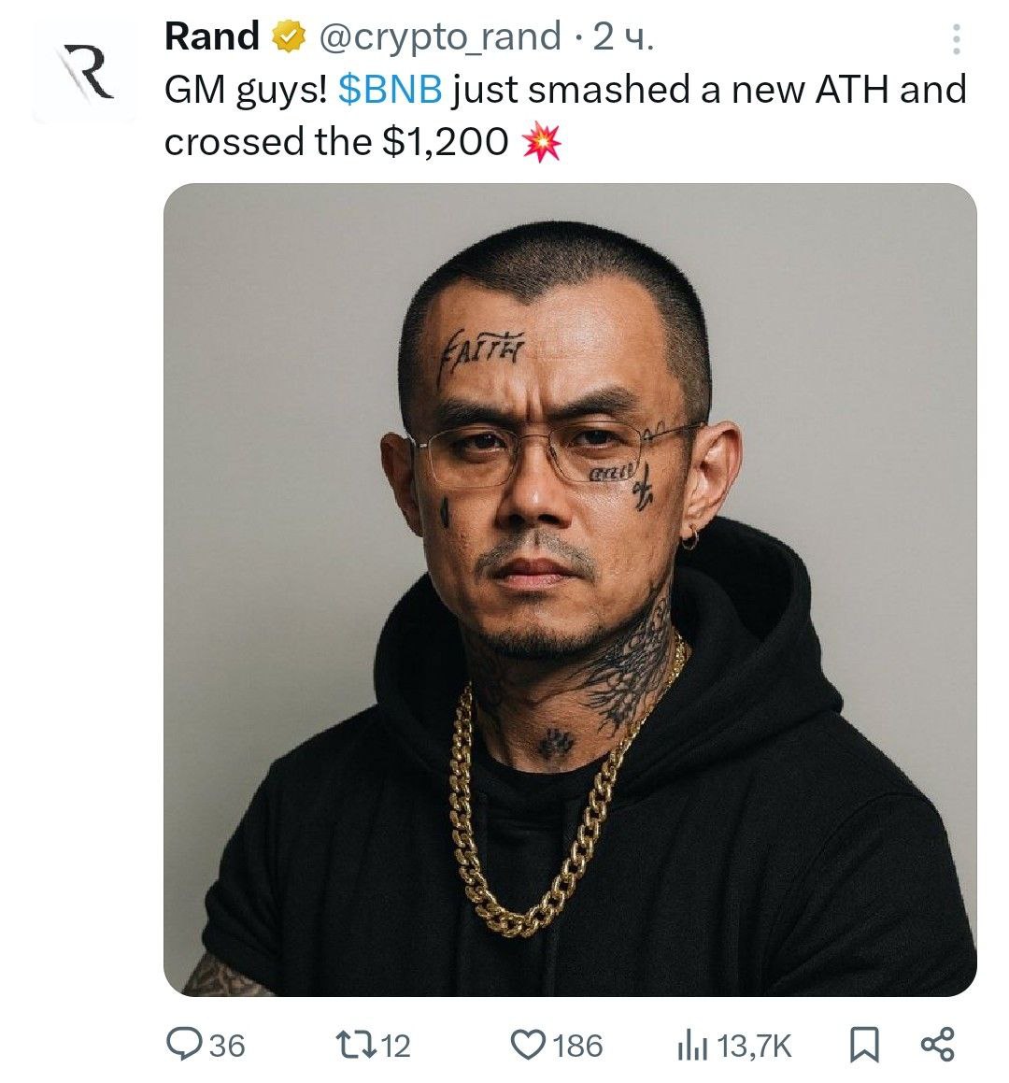Open the attached portrait image
Screen dimensions: 1009x1083
(x=570, y=589)
